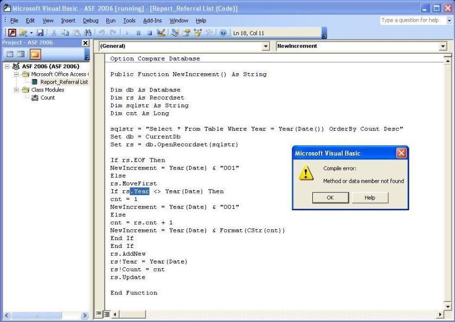Open the Debug menu
Image resolution: width=455 pixels, height=322 pixels.
(x=91, y=21)
